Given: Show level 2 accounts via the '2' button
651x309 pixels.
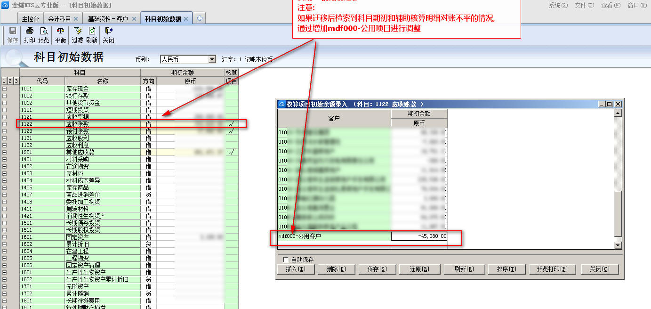Looking at the screenshot, I should click(x=10, y=81).
